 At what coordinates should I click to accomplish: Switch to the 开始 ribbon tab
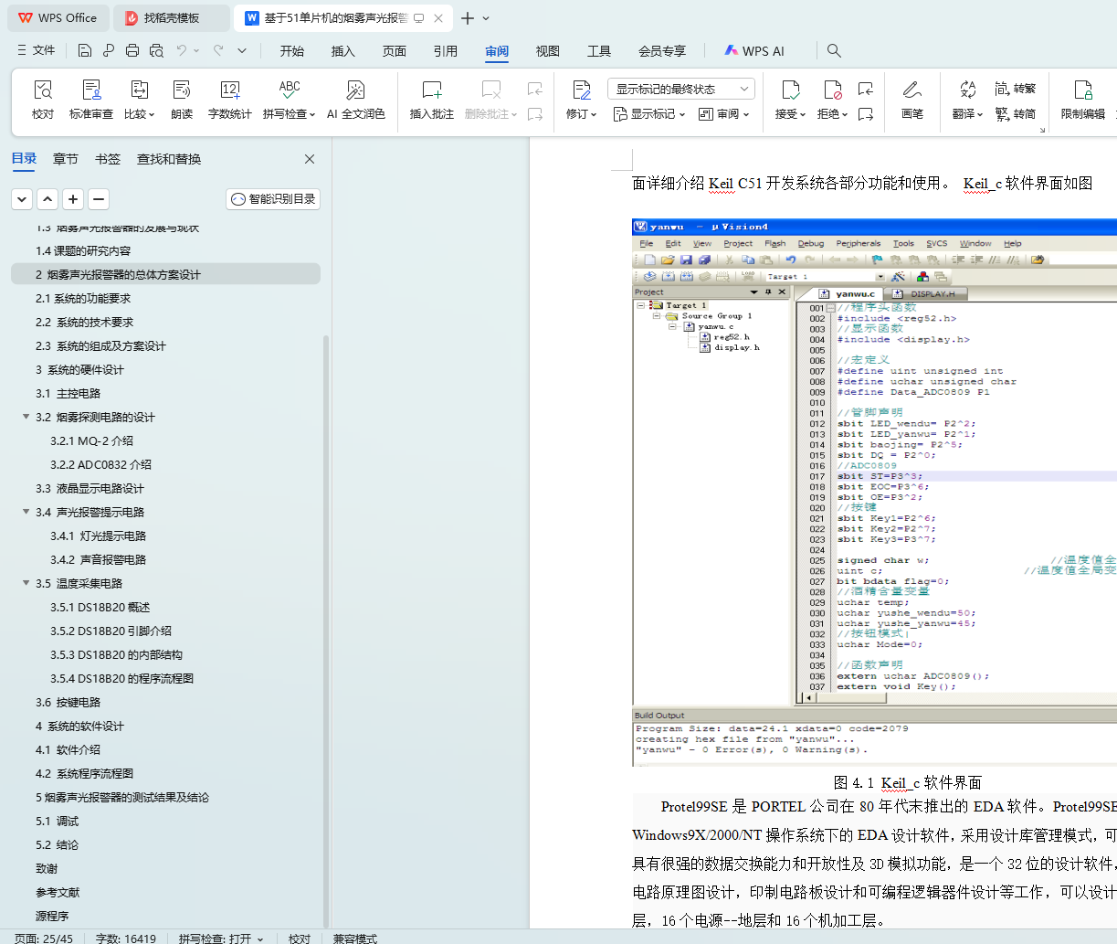coord(292,51)
